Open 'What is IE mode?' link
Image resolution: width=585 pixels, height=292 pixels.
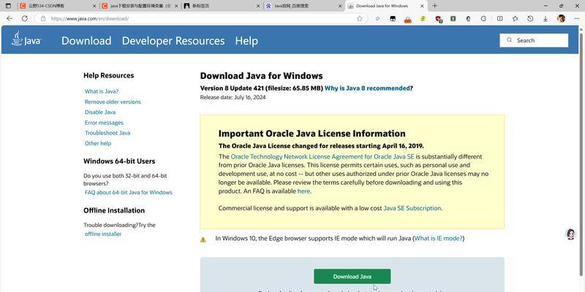[438, 239]
